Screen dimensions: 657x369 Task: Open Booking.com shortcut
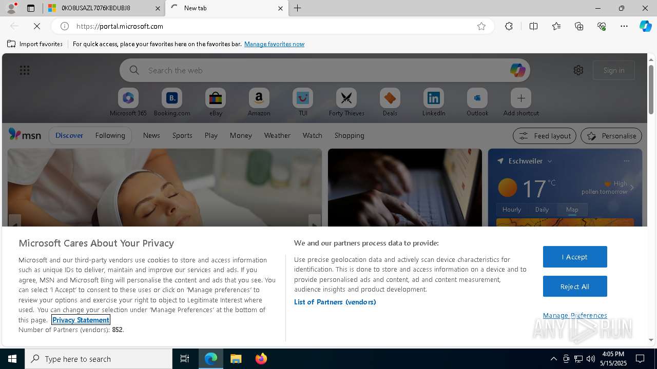(x=172, y=102)
